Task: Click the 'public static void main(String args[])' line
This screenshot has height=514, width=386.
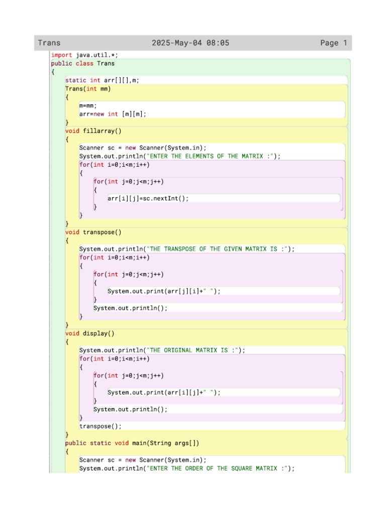Action: pyautogui.click(x=132, y=443)
